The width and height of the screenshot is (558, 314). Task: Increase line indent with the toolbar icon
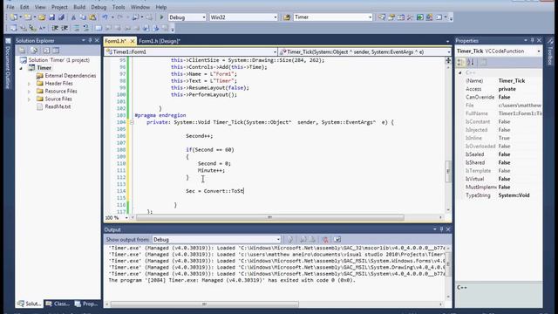click(x=65, y=28)
